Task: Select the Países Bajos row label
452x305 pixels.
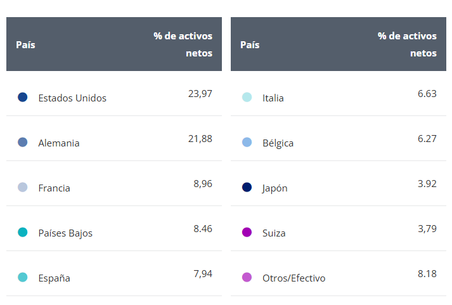Action: pyautogui.click(x=65, y=233)
